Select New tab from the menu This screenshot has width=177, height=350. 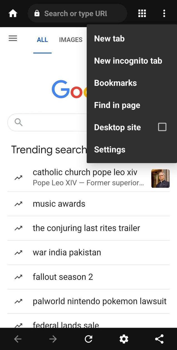click(109, 38)
